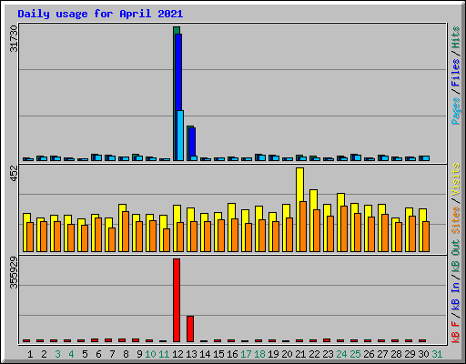Select the cyan Pages legend label
The width and height of the screenshot is (466, 364).
click(x=456, y=111)
